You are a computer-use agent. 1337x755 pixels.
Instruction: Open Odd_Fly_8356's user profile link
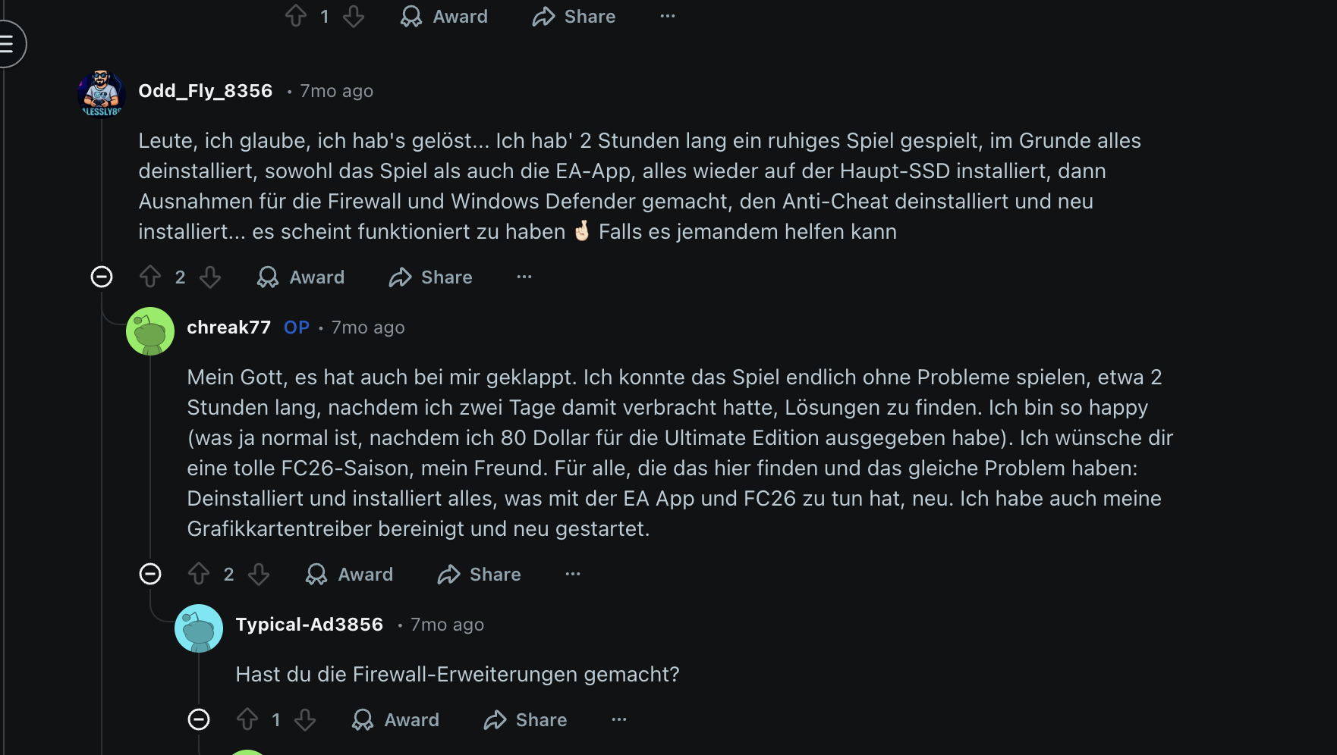[205, 91]
